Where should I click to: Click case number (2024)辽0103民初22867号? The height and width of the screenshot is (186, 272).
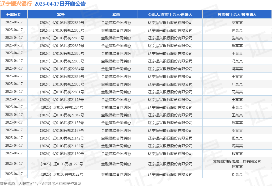(x=62, y=46)
